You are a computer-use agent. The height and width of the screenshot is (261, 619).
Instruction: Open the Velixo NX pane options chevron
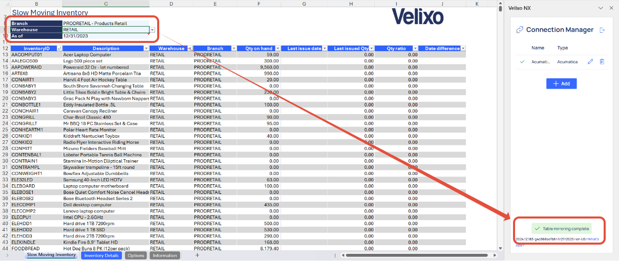(601, 8)
